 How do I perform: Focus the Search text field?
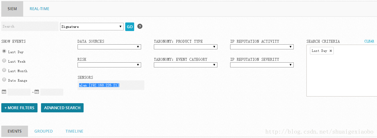point(30,26)
